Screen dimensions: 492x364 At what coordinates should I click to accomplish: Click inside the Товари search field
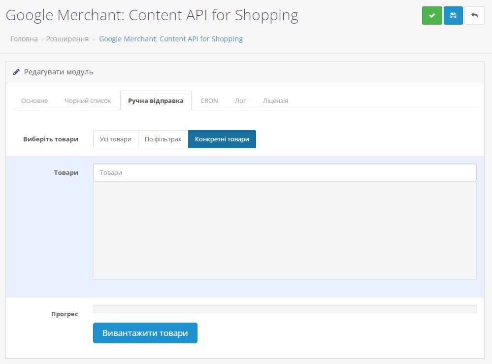pos(284,172)
